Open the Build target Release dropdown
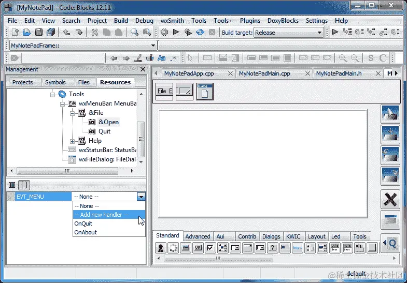 [x=288, y=33]
